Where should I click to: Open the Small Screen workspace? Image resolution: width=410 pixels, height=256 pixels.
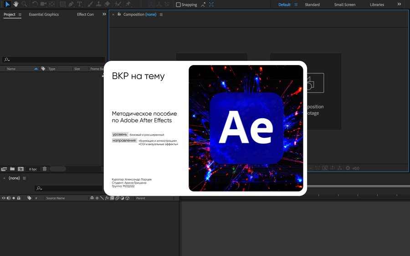pyautogui.click(x=344, y=5)
